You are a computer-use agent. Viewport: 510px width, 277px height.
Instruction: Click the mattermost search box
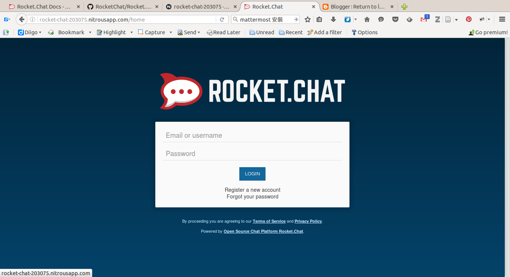tap(265, 20)
